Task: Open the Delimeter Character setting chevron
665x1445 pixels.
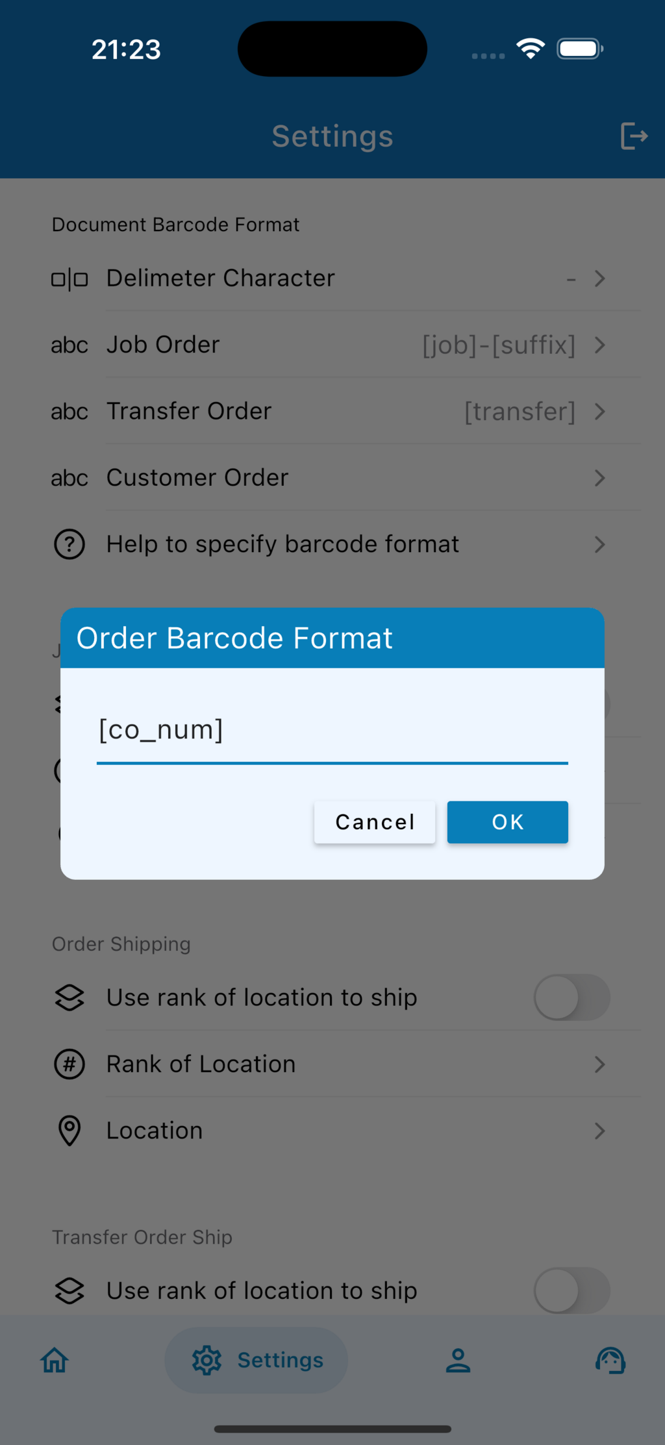Action: pos(599,279)
